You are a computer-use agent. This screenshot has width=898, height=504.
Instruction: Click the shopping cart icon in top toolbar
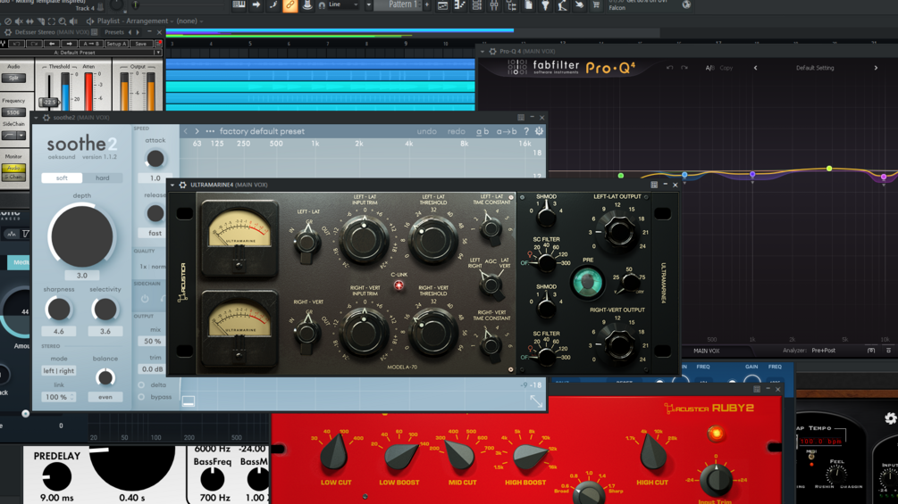(x=596, y=5)
